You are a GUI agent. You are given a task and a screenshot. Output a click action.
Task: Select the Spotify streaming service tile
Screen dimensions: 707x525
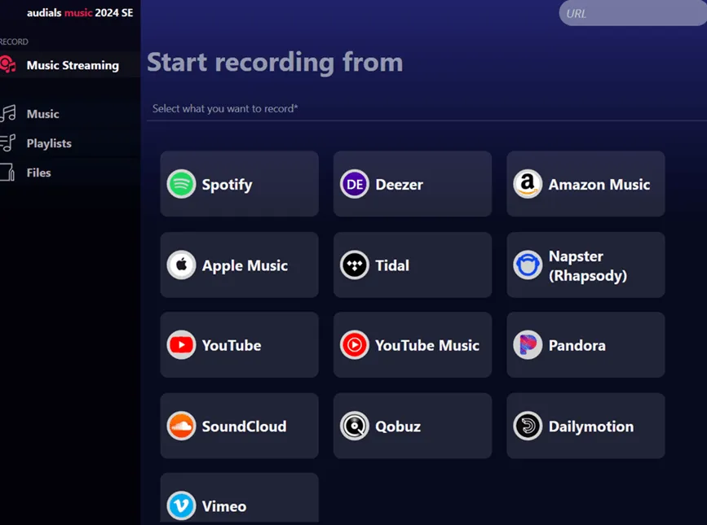coord(238,184)
